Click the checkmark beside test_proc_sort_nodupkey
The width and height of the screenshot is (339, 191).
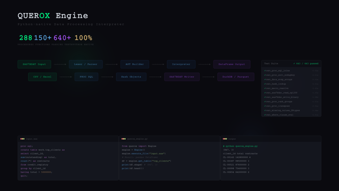(265, 75)
